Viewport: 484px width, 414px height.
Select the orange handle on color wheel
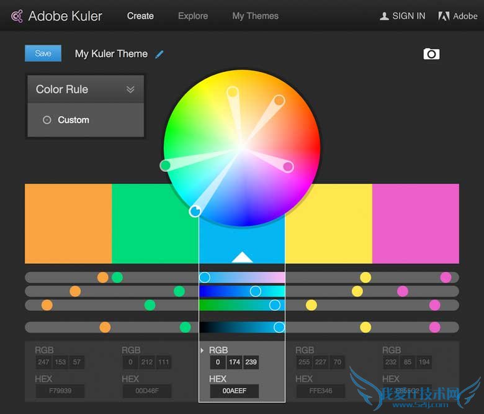tap(279, 101)
